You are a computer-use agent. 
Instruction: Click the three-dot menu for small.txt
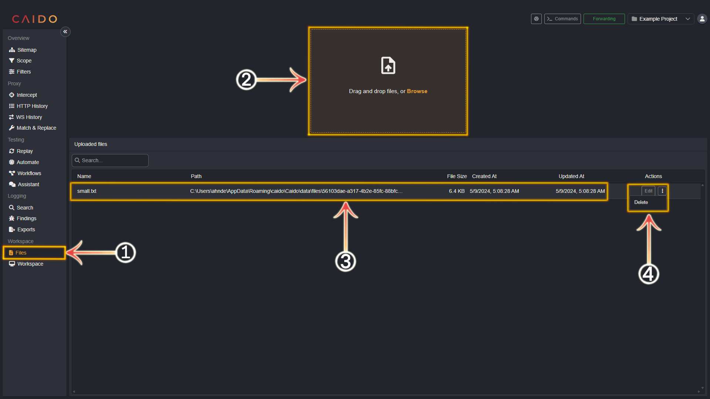(x=662, y=191)
